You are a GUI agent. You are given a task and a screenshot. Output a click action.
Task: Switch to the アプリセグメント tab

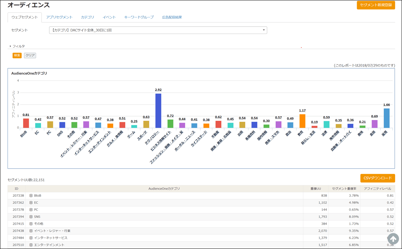click(59, 17)
